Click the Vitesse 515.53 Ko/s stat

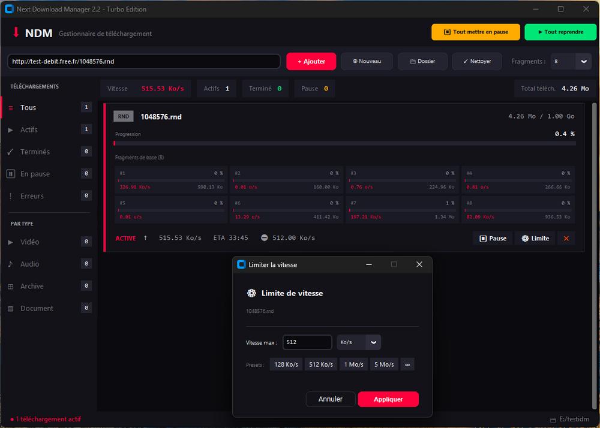tap(146, 89)
